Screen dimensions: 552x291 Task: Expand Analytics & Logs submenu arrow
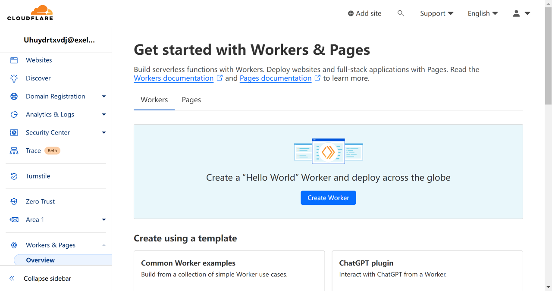tap(104, 115)
